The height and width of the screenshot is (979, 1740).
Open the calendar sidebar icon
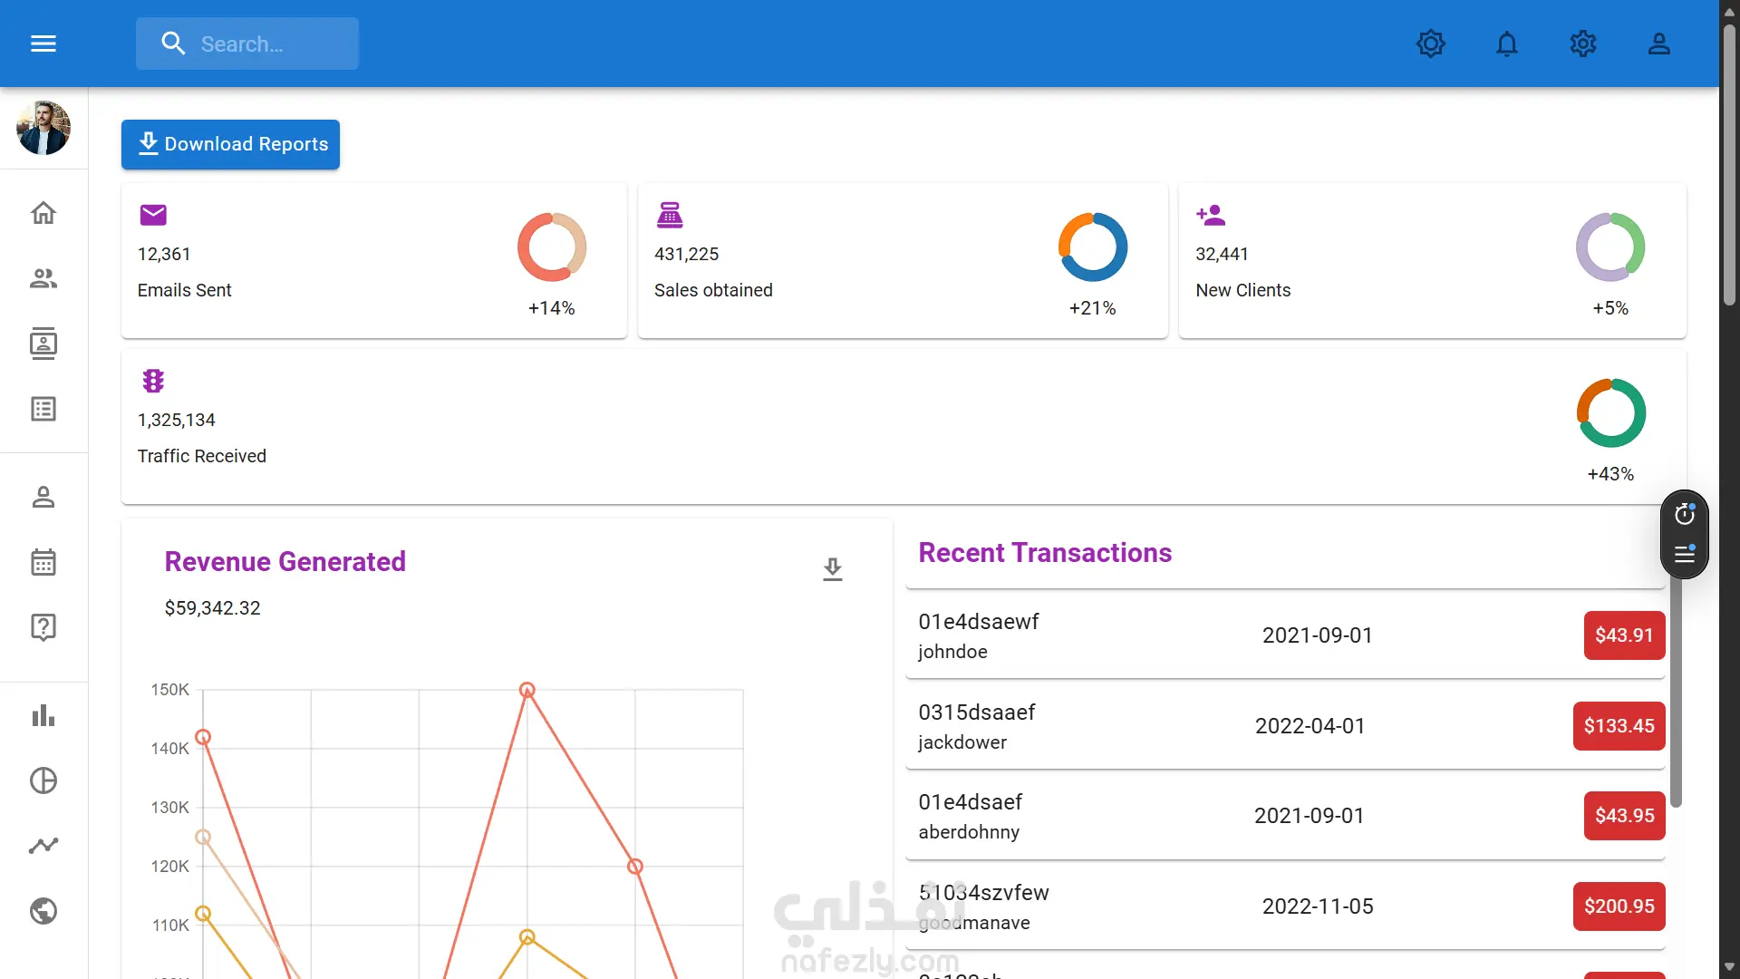coord(43,562)
